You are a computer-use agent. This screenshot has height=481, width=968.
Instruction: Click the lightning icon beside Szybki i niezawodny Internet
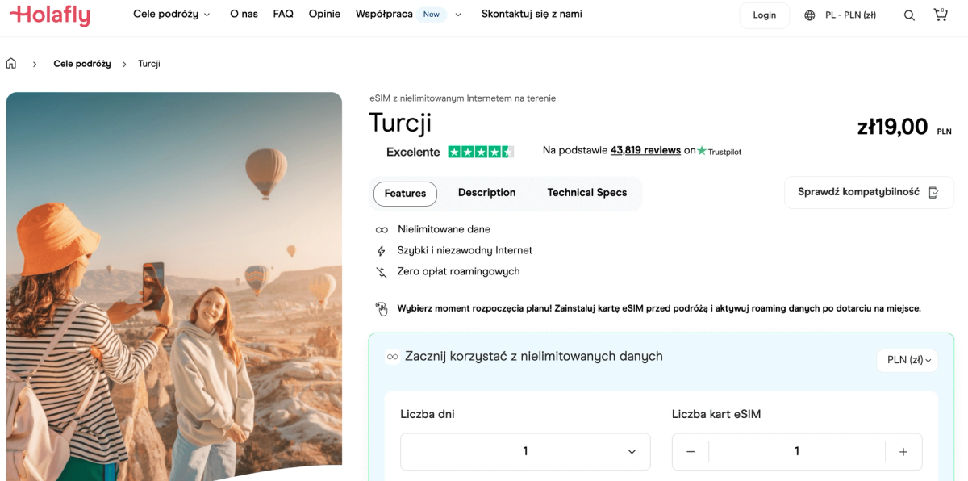pyautogui.click(x=381, y=250)
